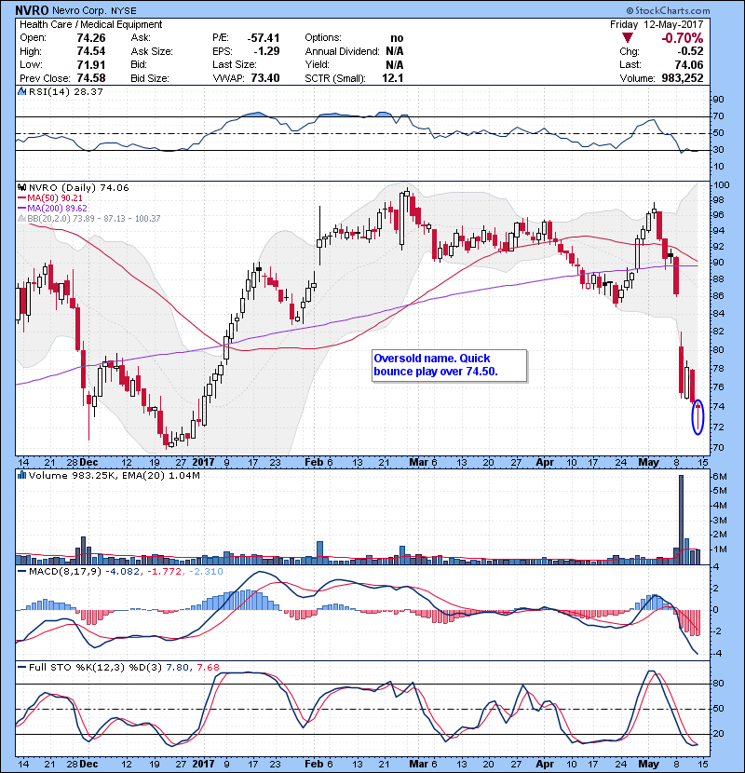
Task: Click the Chg value -0.52
Action: [x=690, y=51]
